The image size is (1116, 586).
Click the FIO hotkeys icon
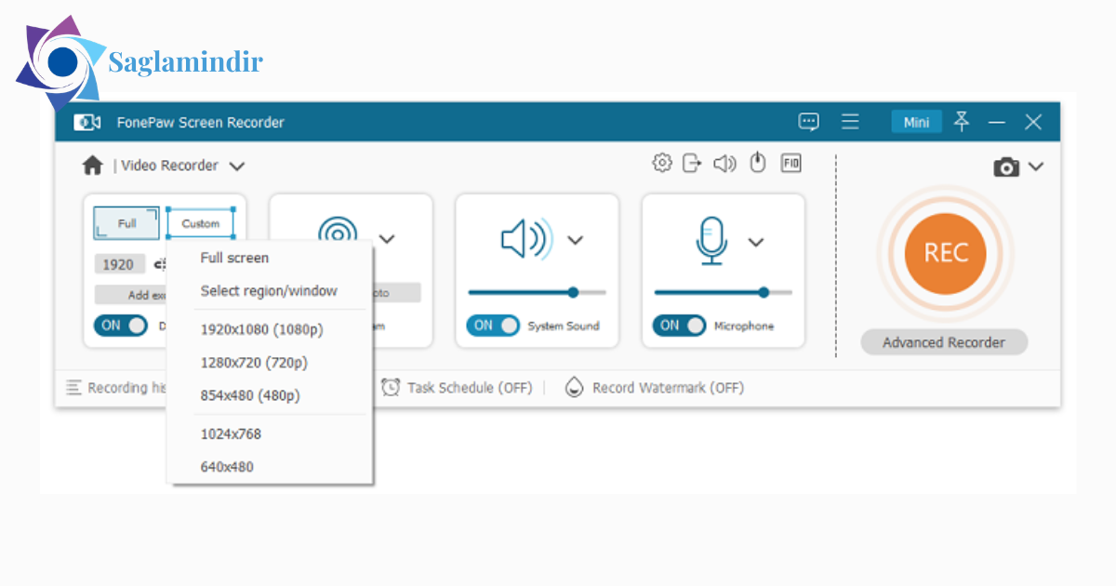pyautogui.click(x=790, y=163)
